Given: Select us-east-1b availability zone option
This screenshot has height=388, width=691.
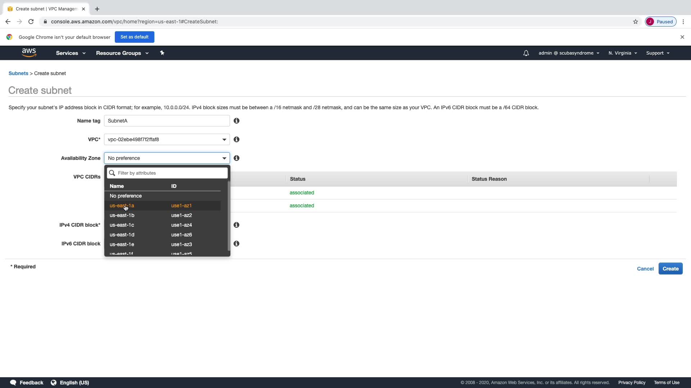Looking at the screenshot, I should pyautogui.click(x=122, y=215).
